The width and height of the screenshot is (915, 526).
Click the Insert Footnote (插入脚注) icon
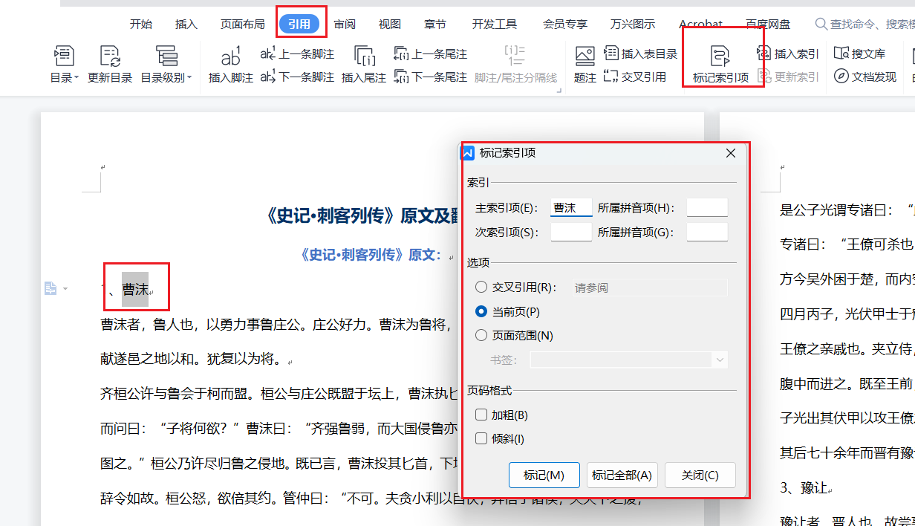click(230, 56)
